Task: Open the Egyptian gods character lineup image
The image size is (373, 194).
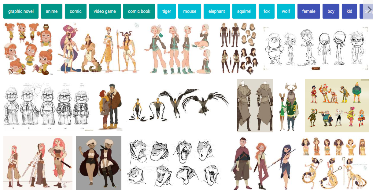Action: (98, 48)
